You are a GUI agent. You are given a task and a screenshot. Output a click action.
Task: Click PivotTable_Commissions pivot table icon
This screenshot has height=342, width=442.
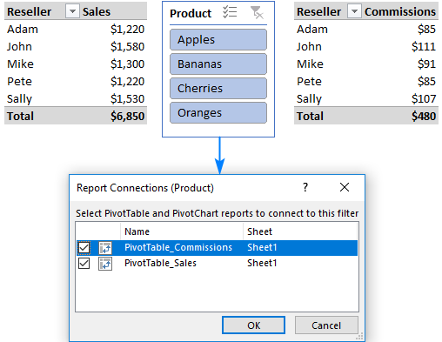point(105,248)
